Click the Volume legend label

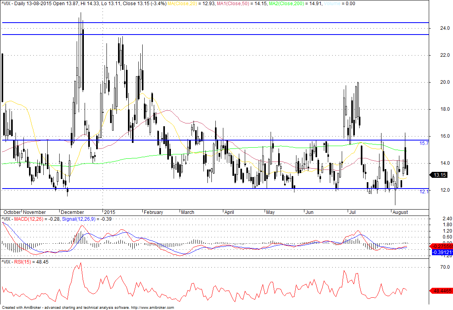pos(332,4)
